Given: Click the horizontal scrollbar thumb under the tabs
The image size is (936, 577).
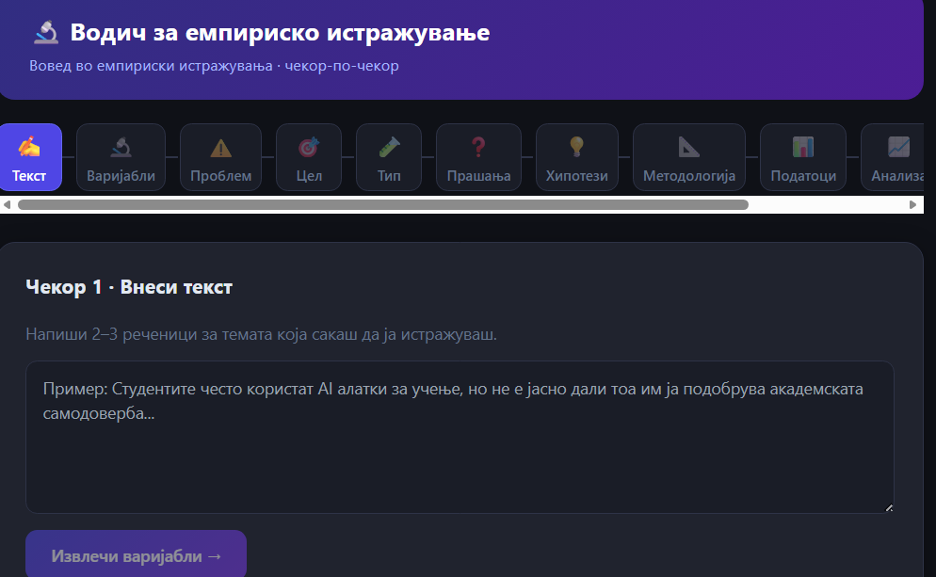Looking at the screenshot, I should (x=382, y=204).
